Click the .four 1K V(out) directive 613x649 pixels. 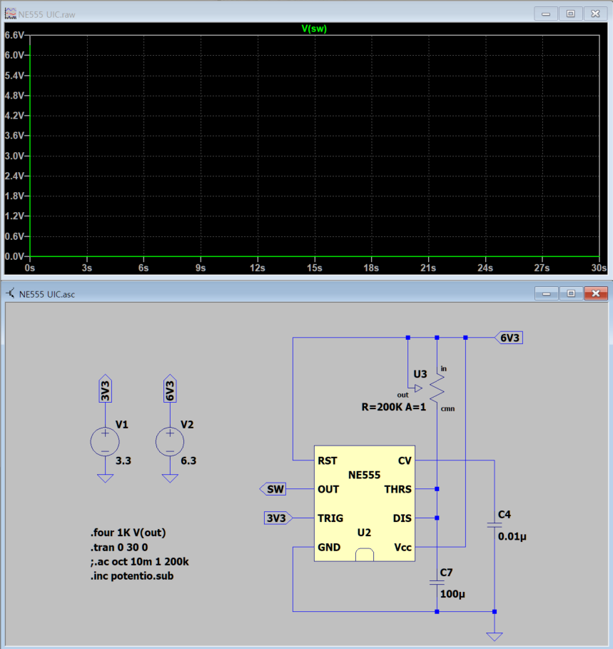click(128, 533)
